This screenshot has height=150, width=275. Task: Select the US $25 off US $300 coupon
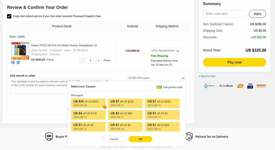[88, 103]
